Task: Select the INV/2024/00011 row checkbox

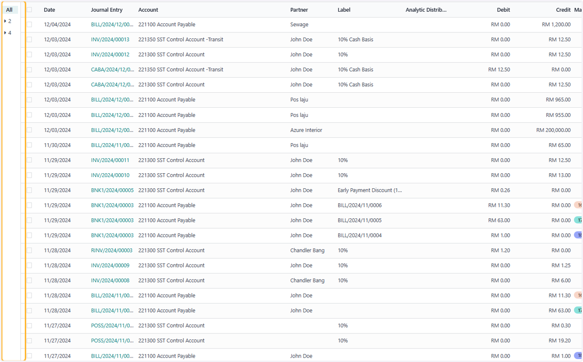Action: click(x=29, y=160)
